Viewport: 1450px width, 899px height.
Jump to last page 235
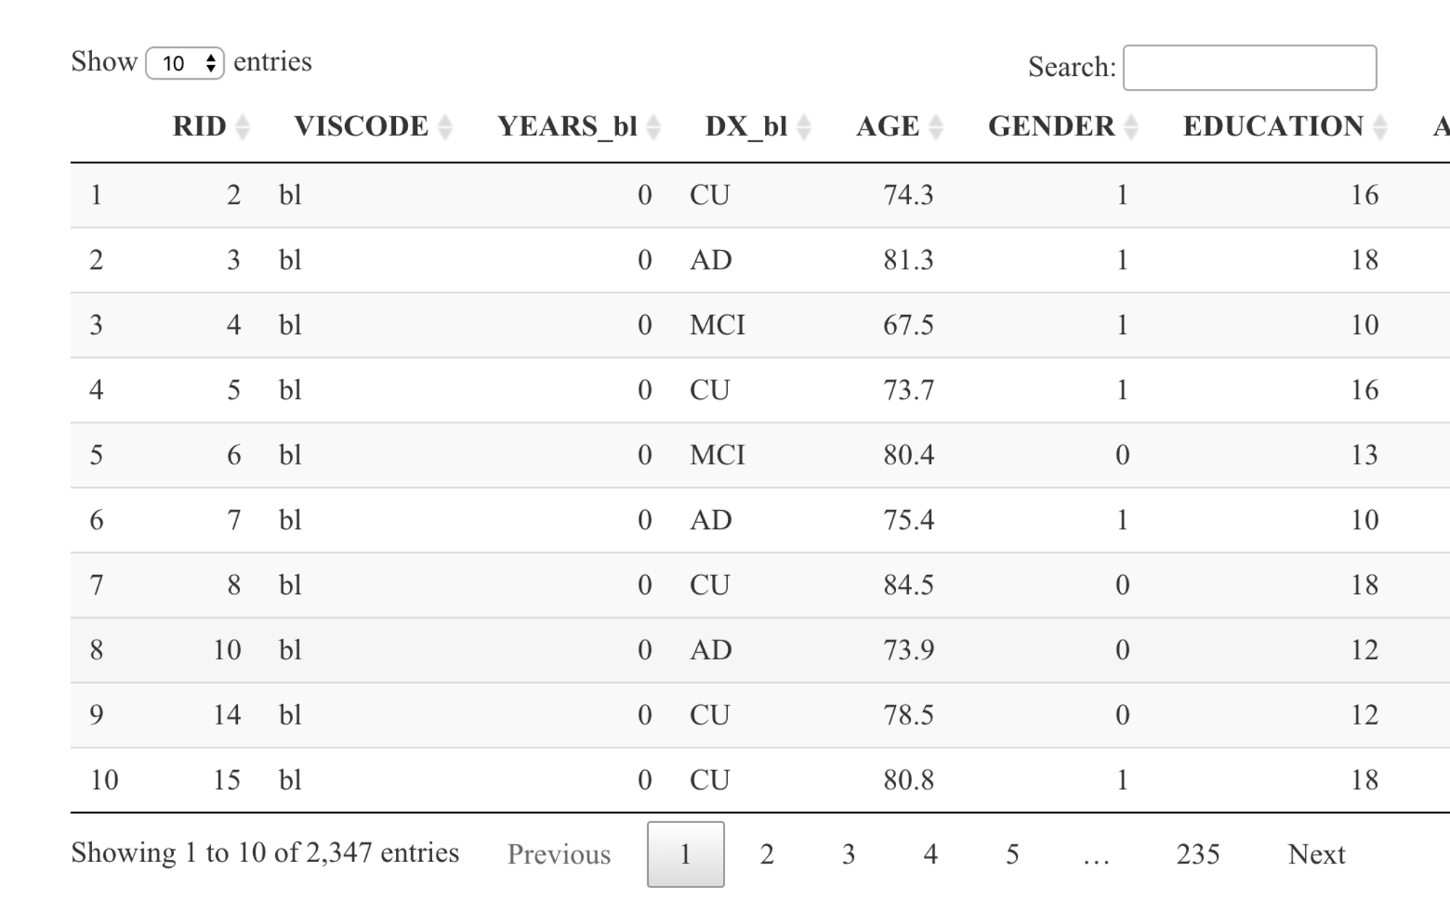[1198, 854]
